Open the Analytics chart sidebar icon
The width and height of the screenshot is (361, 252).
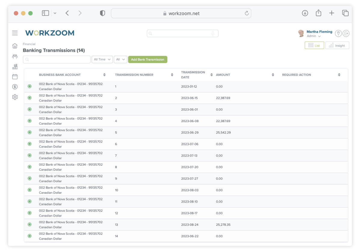(15, 66)
